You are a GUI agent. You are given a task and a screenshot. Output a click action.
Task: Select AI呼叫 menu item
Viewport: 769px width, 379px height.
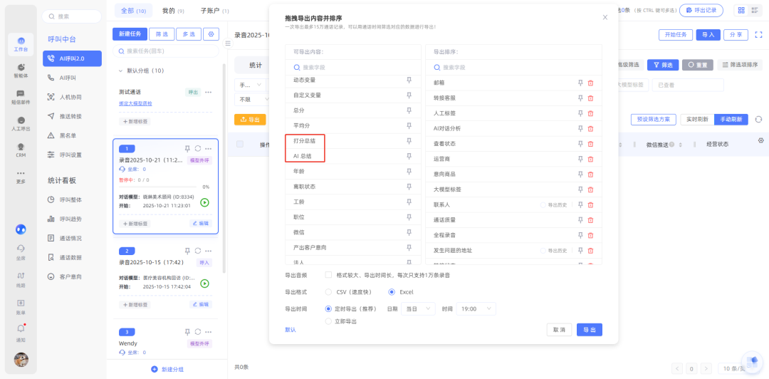click(68, 78)
